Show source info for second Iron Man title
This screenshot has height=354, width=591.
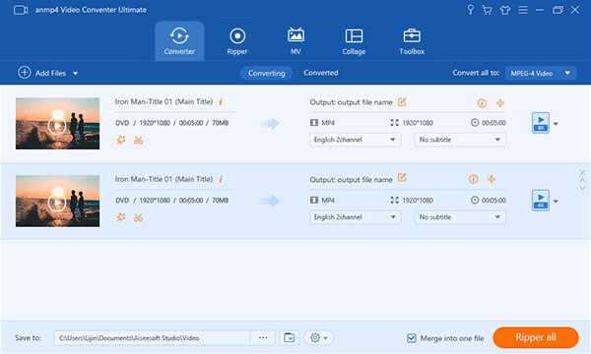point(221,179)
